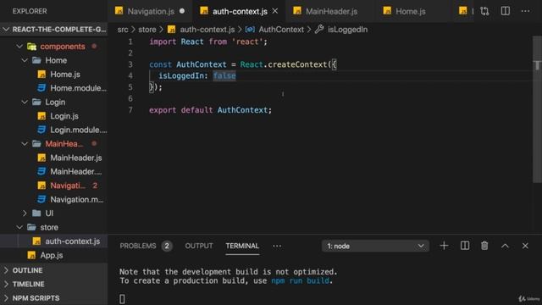
Task: Click the Login.module CSS file icon
Action: (x=41, y=130)
